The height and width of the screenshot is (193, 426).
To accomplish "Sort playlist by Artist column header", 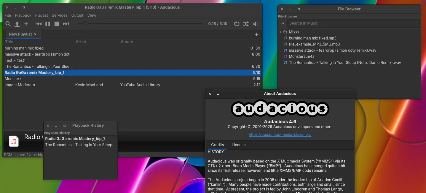I will (x=81, y=42).
